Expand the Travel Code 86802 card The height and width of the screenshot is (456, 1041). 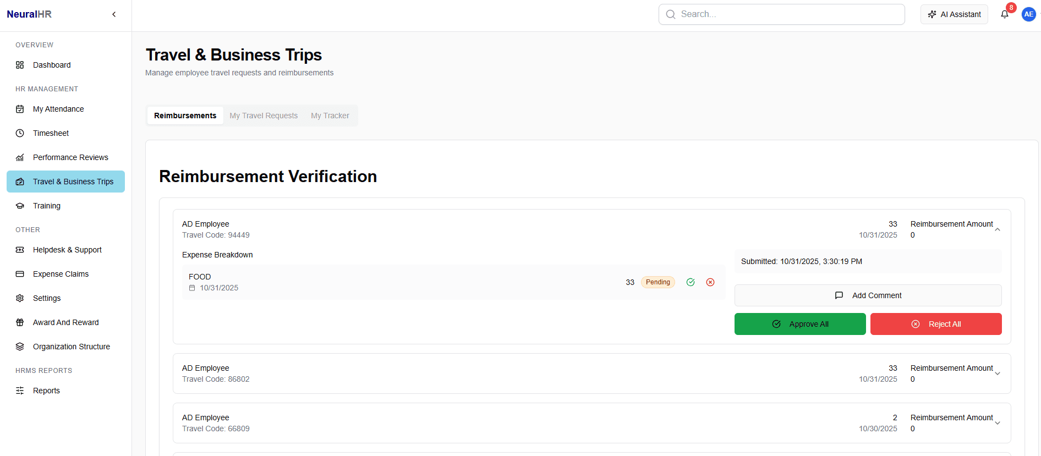(998, 373)
